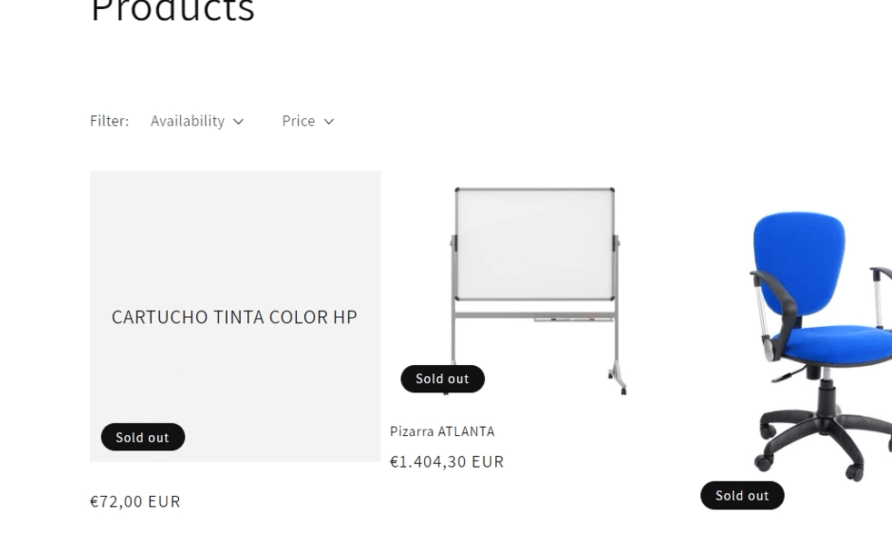892x534 pixels.
Task: Click the chevron arrow beside Availability
Action: pyautogui.click(x=238, y=122)
